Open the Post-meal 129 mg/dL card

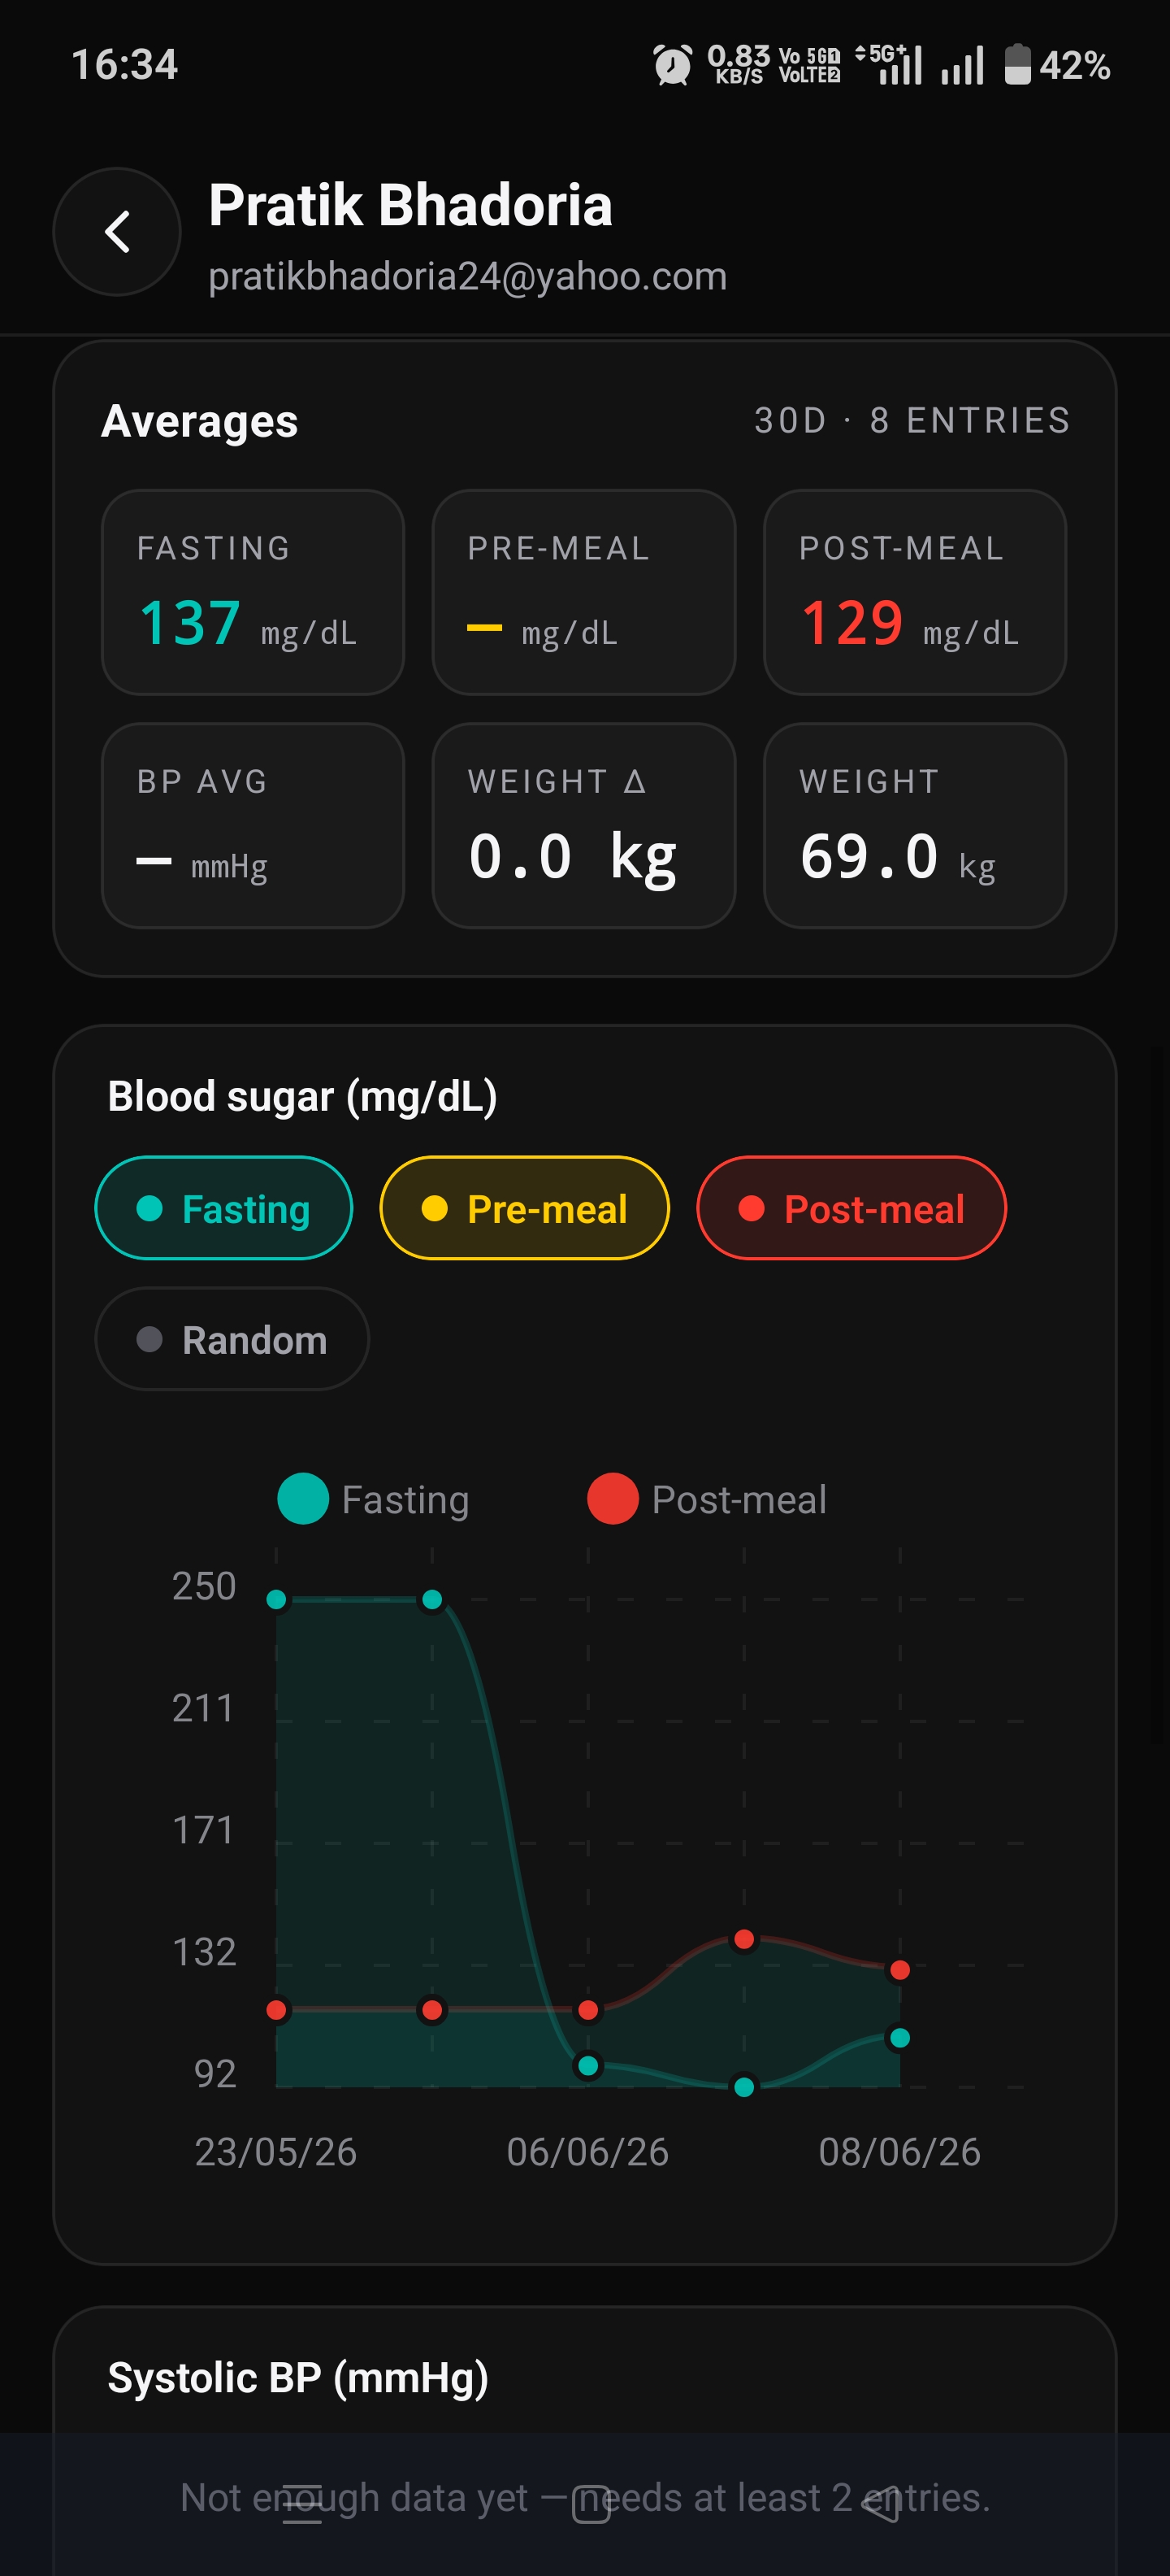(x=914, y=592)
